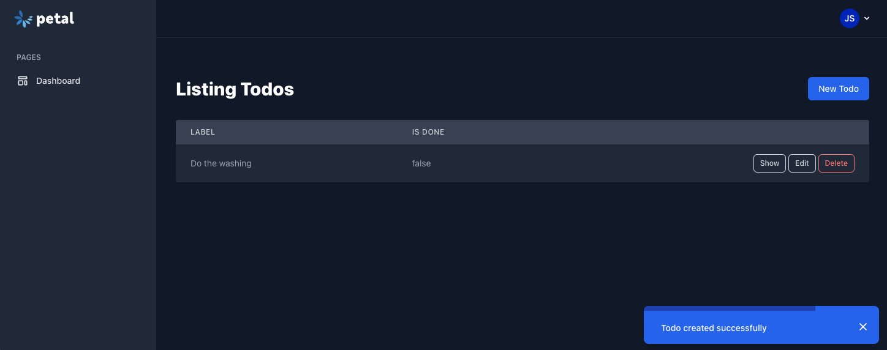Click the toast progress bar
This screenshot has width=887, height=350.
[x=729, y=308]
